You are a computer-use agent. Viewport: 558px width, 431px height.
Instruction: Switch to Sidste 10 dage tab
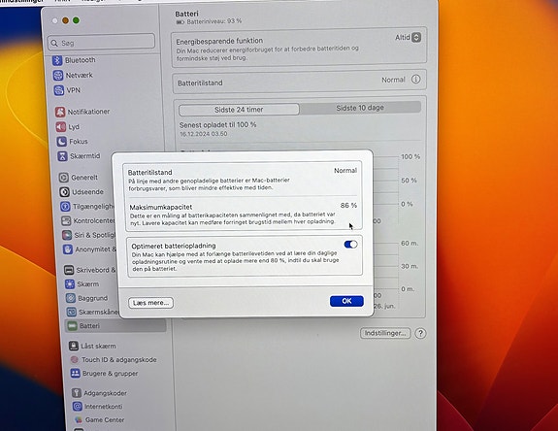pos(360,108)
